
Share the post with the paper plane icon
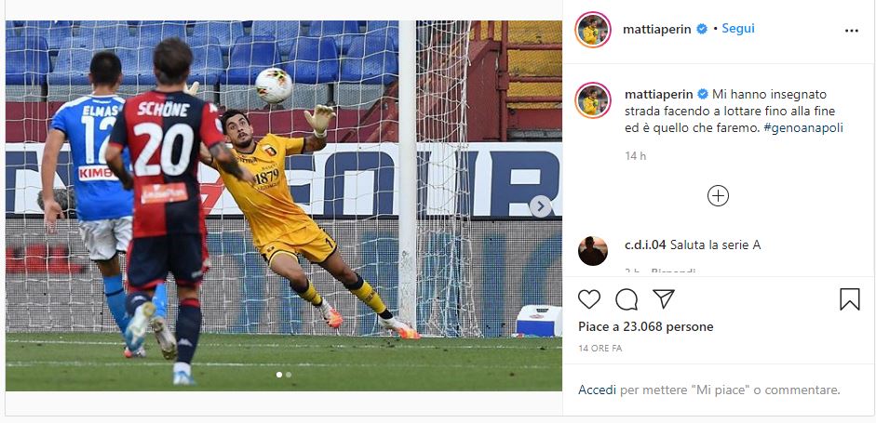pyautogui.click(x=664, y=299)
